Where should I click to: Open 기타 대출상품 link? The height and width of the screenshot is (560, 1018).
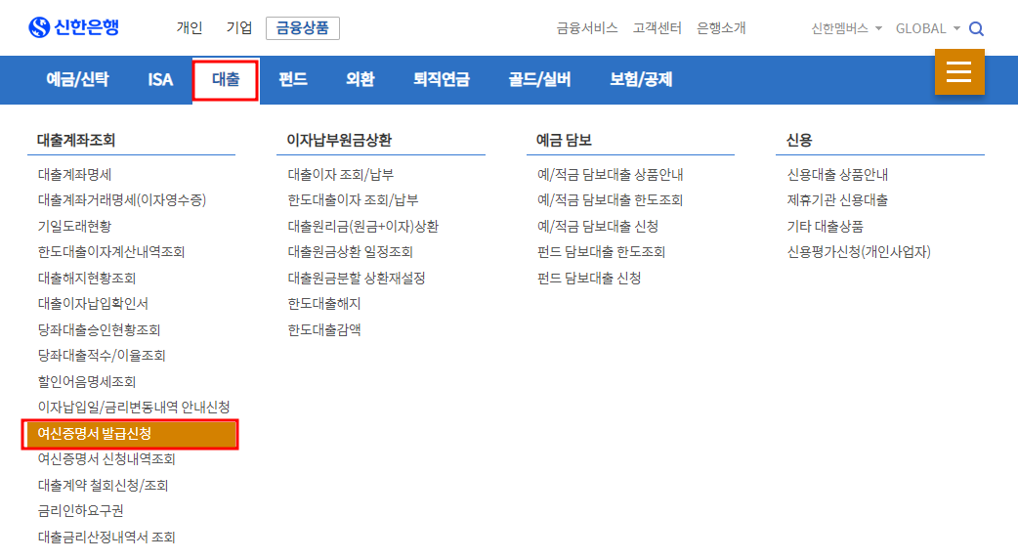coord(826,226)
